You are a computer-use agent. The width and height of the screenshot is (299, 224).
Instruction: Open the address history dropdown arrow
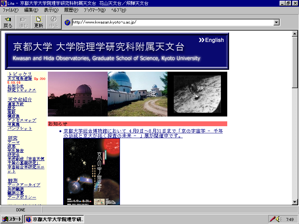pos(276,22)
